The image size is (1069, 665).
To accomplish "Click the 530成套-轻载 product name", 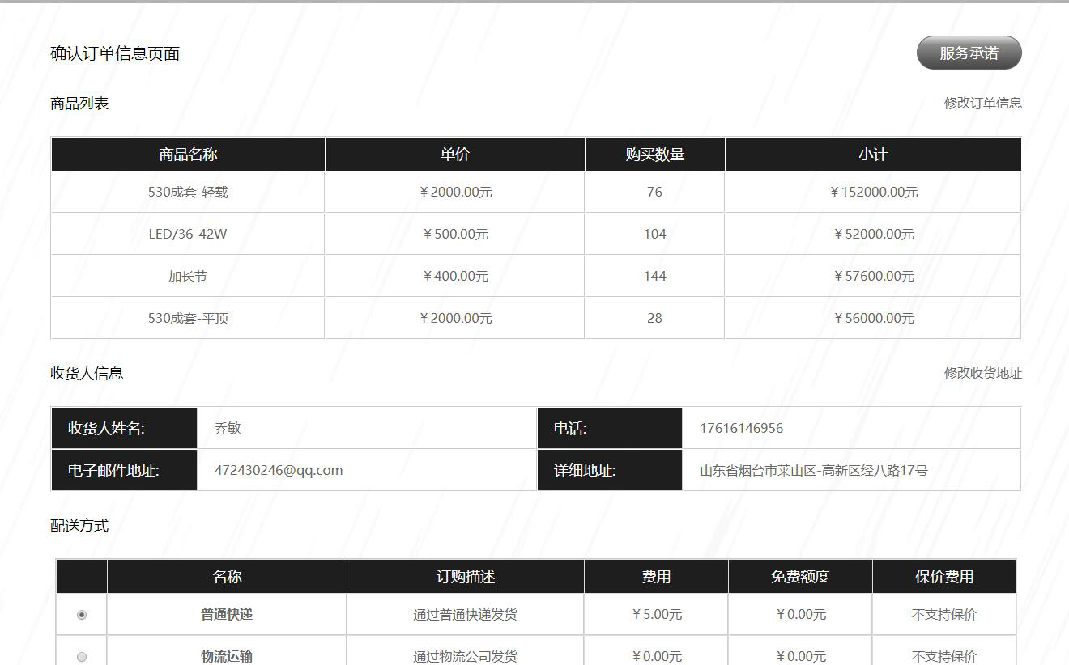I will 188,192.
